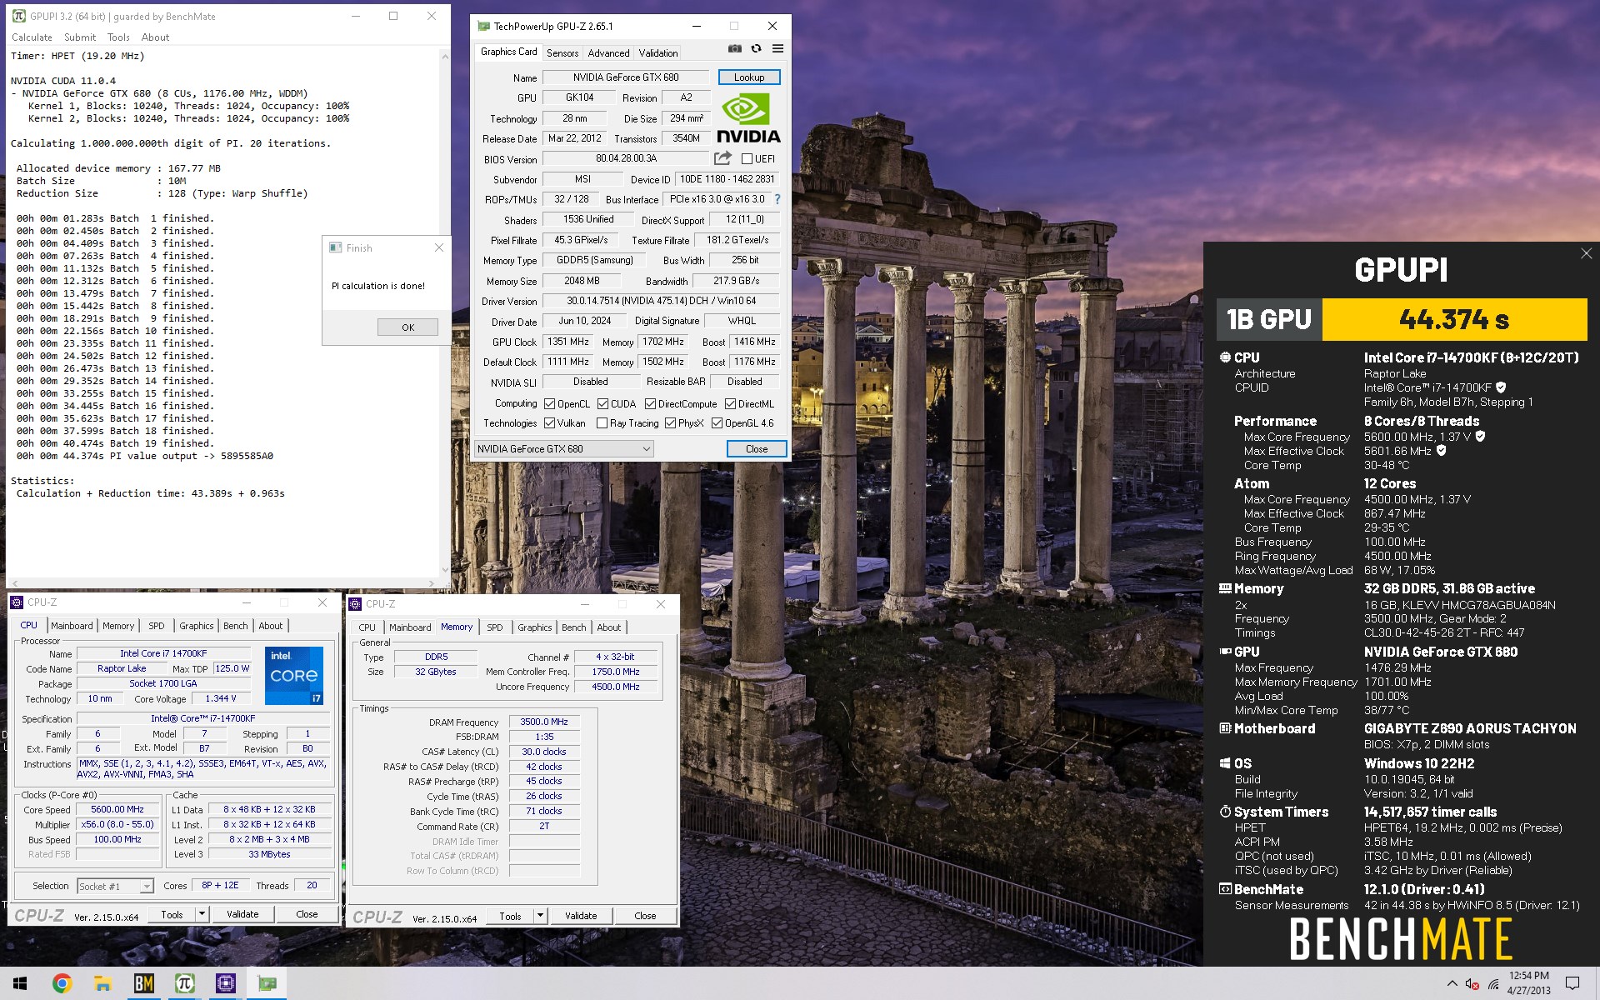Click the Bus Interface question mark icon
This screenshot has height=1000, width=1600.
click(x=777, y=199)
